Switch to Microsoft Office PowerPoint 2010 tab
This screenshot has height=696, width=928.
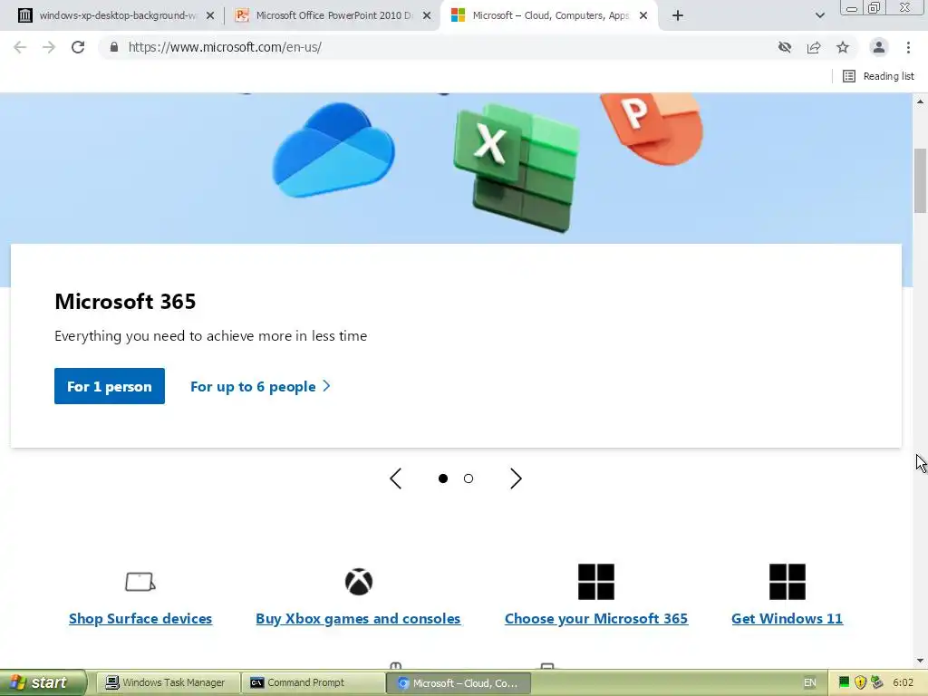pos(333,15)
